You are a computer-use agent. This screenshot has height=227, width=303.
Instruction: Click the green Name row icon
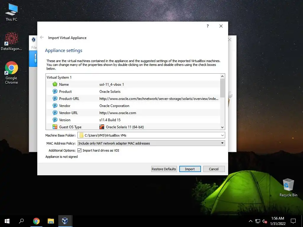[55, 84]
